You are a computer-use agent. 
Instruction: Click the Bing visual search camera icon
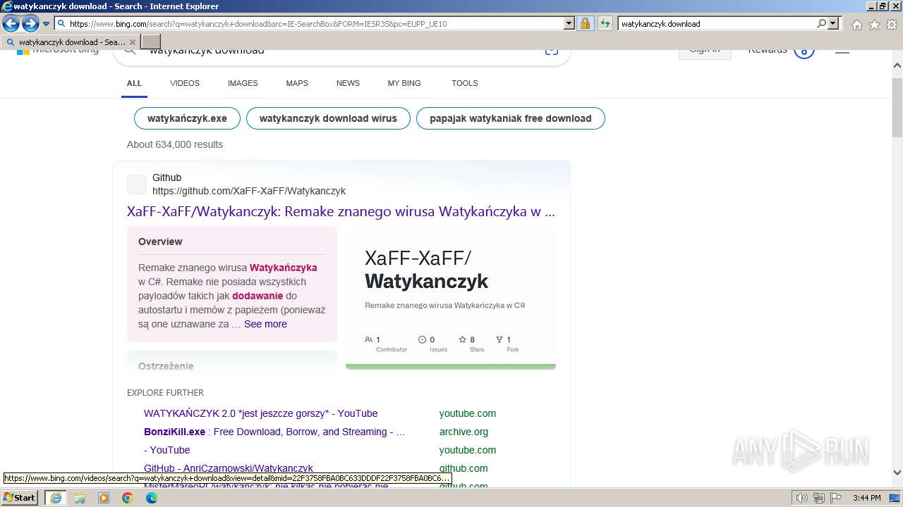tap(552, 51)
